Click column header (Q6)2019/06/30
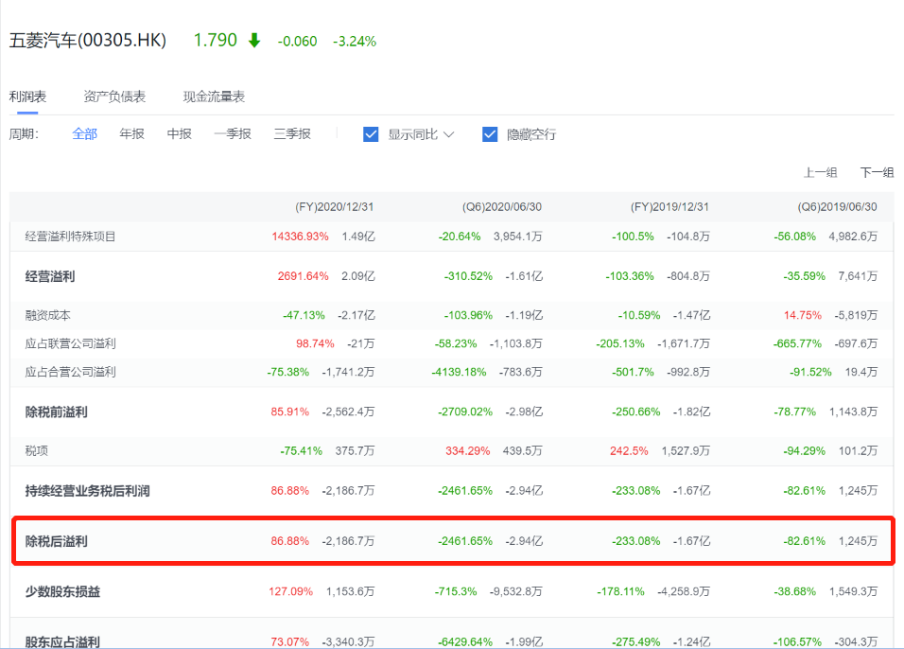This screenshot has height=649, width=904. click(837, 207)
